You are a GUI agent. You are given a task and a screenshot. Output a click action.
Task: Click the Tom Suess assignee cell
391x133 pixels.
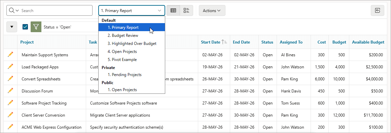click(x=294, y=103)
